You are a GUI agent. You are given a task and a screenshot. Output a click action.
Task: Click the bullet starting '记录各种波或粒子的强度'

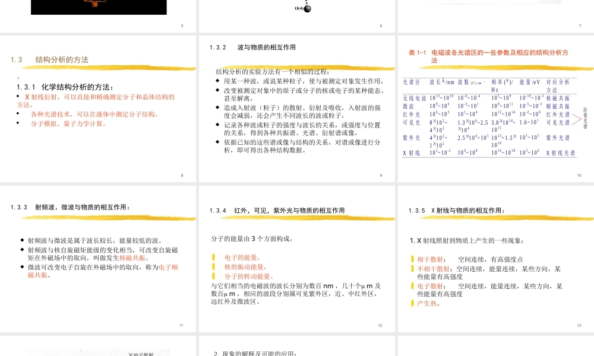pos(302,129)
